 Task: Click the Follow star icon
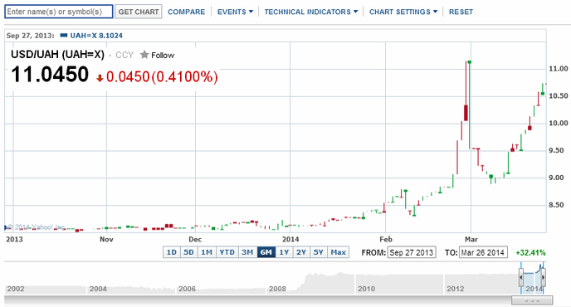(144, 55)
